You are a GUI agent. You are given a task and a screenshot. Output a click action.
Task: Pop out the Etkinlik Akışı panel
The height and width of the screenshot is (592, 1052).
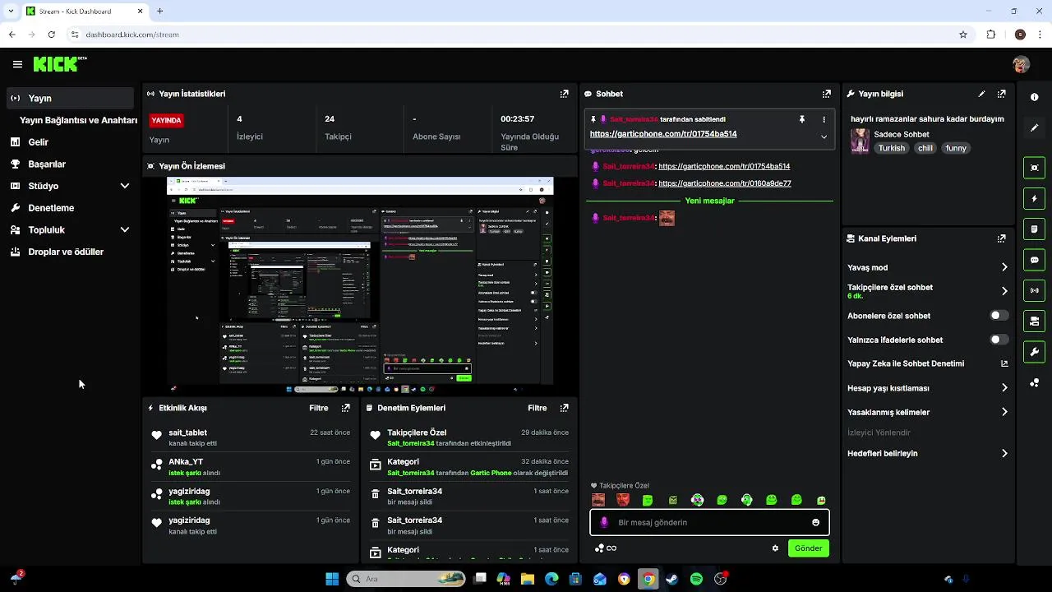pos(345,408)
